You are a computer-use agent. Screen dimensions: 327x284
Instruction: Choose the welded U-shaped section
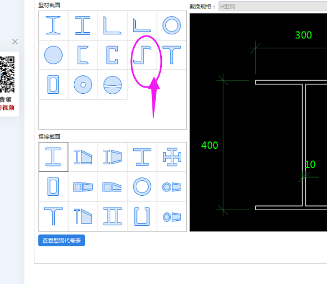click(x=142, y=216)
